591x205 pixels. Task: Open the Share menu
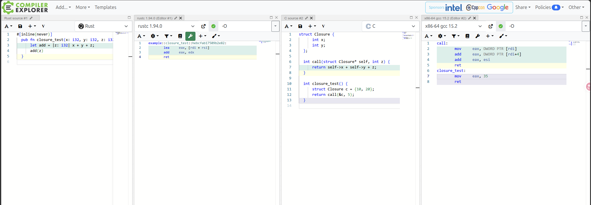(x=523, y=7)
